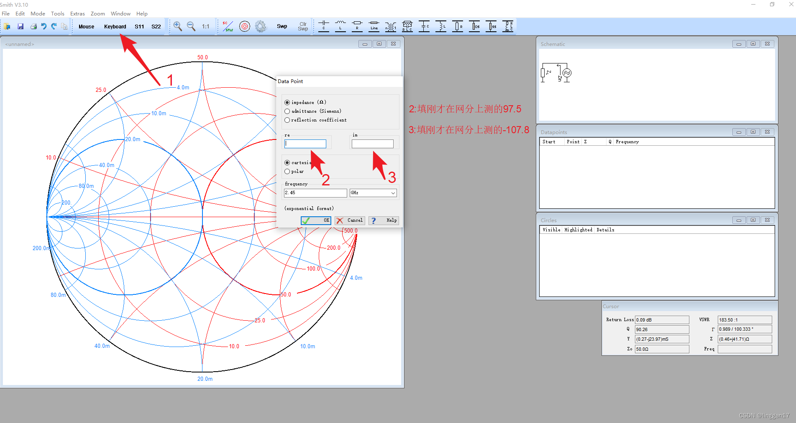Close the Circles panel
The image size is (796, 423).
pyautogui.click(x=767, y=220)
